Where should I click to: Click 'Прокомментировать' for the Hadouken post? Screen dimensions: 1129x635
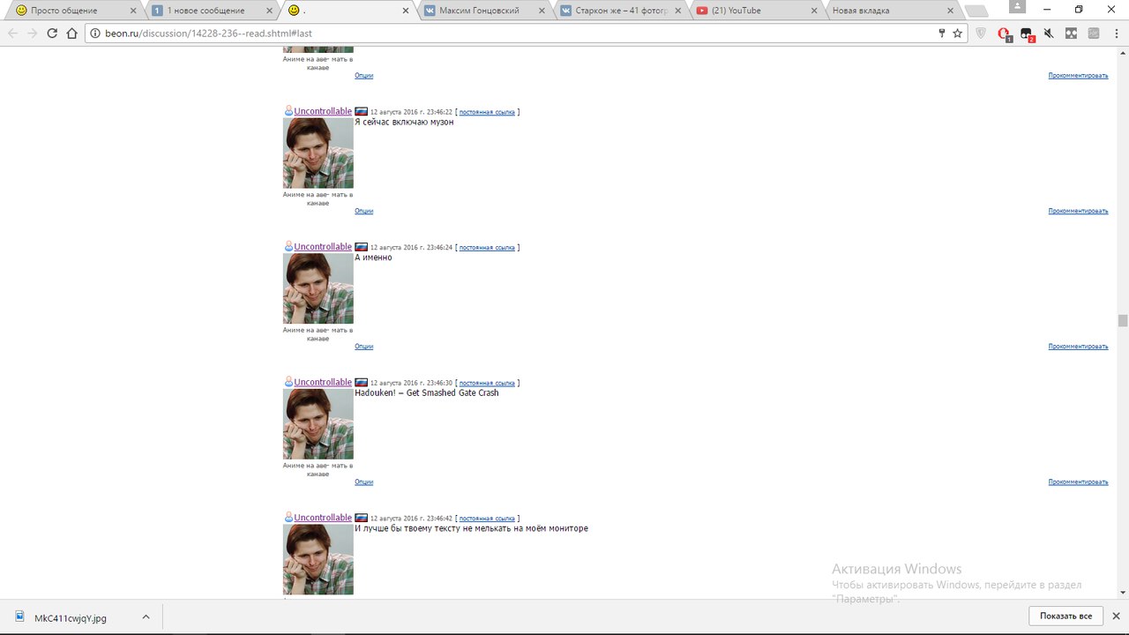[1078, 482]
